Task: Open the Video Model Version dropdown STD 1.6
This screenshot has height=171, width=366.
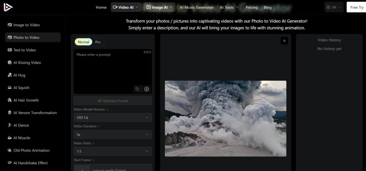Action: (x=113, y=117)
